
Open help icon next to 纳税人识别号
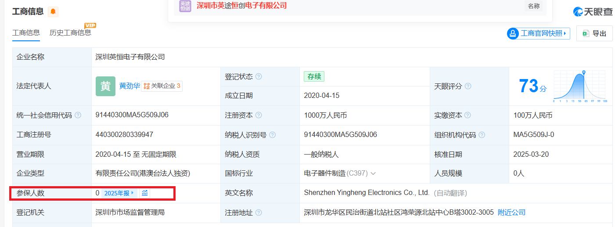tap(273, 135)
